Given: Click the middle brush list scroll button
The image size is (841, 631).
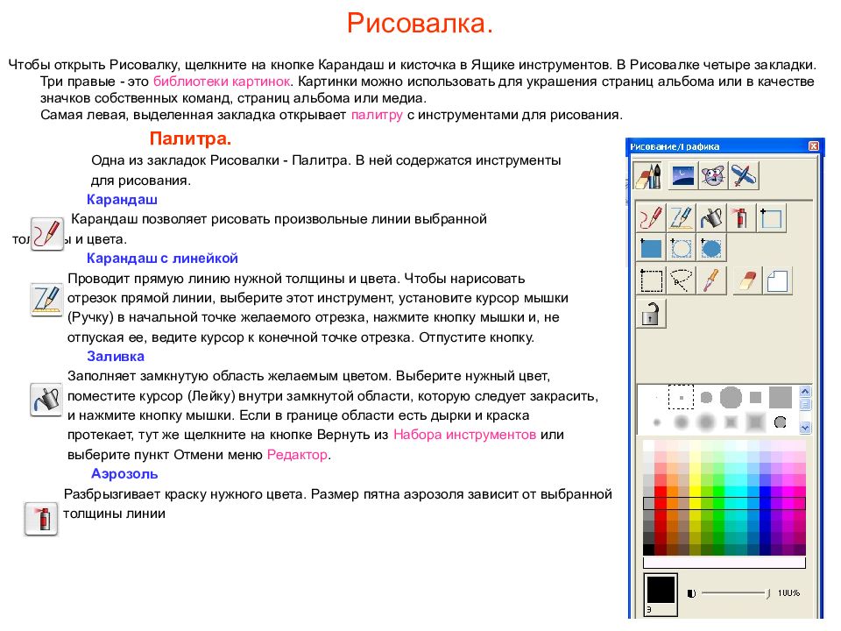Looking at the screenshot, I should click(x=805, y=405).
